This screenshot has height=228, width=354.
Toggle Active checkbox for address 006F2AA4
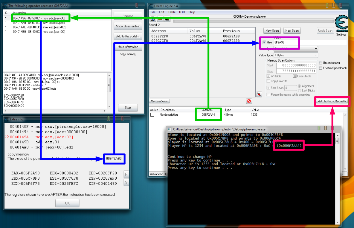tap(152, 115)
